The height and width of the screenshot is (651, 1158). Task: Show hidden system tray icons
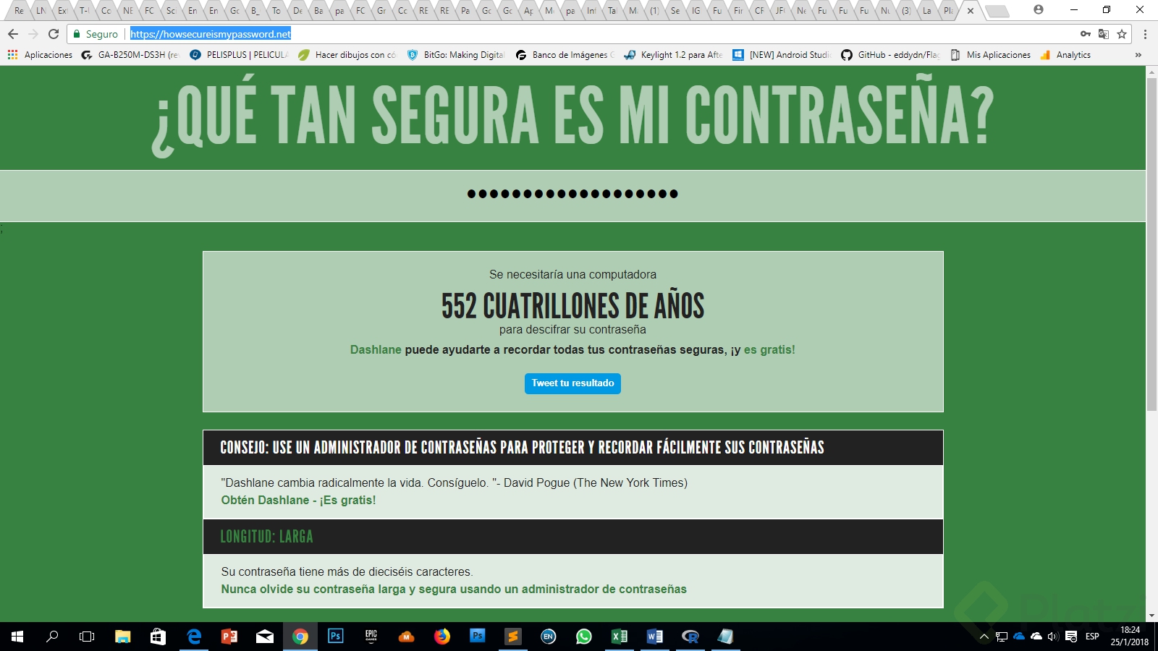coord(984,637)
